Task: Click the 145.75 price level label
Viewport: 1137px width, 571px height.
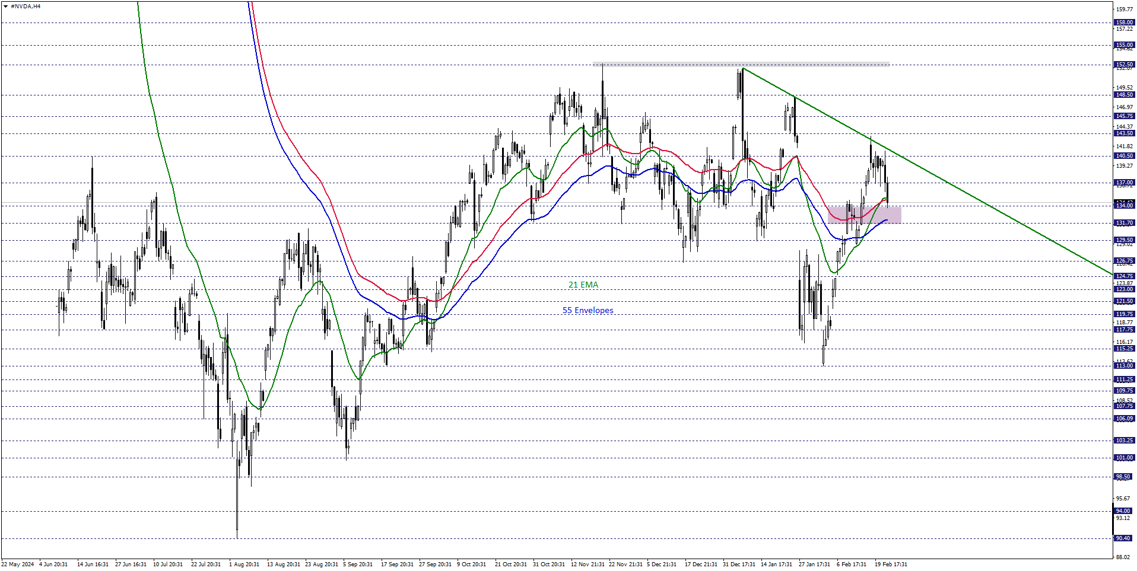Action: click(1124, 116)
